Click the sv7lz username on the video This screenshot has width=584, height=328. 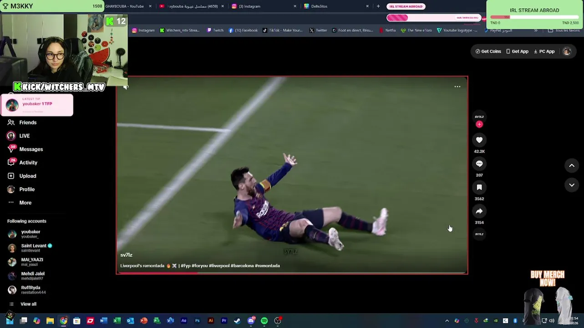(x=126, y=255)
